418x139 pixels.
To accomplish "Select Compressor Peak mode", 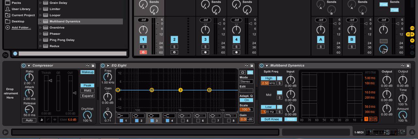I will click(87, 85).
